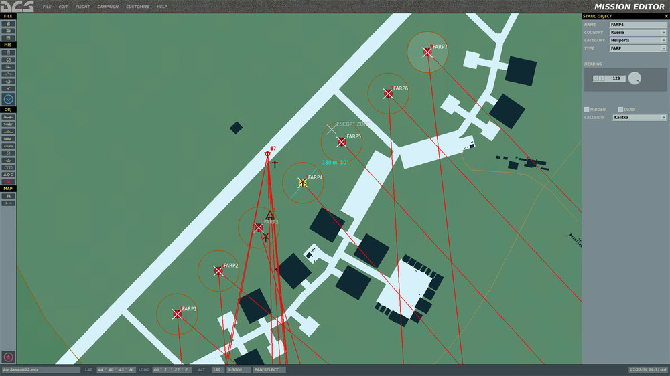The height and width of the screenshot is (376, 670).
Task: Click the longitude readout in the status bar
Action: click(172, 369)
